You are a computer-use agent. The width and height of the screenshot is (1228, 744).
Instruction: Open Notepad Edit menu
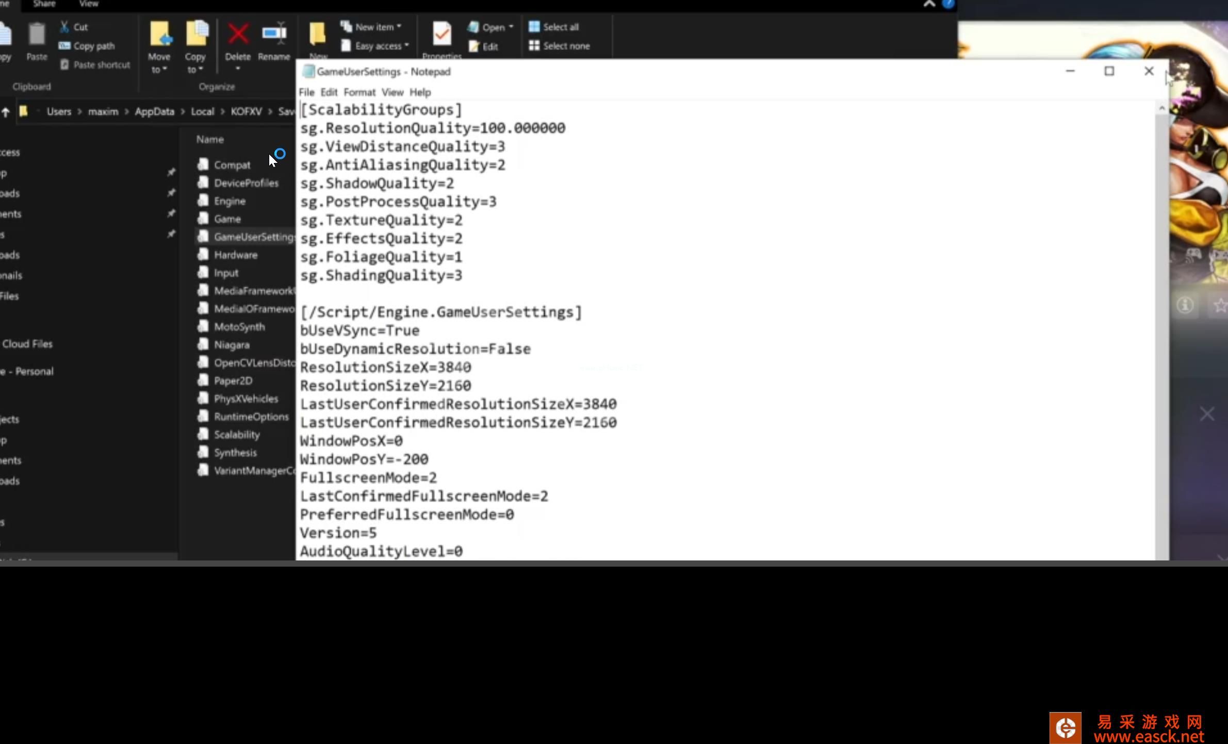329,92
